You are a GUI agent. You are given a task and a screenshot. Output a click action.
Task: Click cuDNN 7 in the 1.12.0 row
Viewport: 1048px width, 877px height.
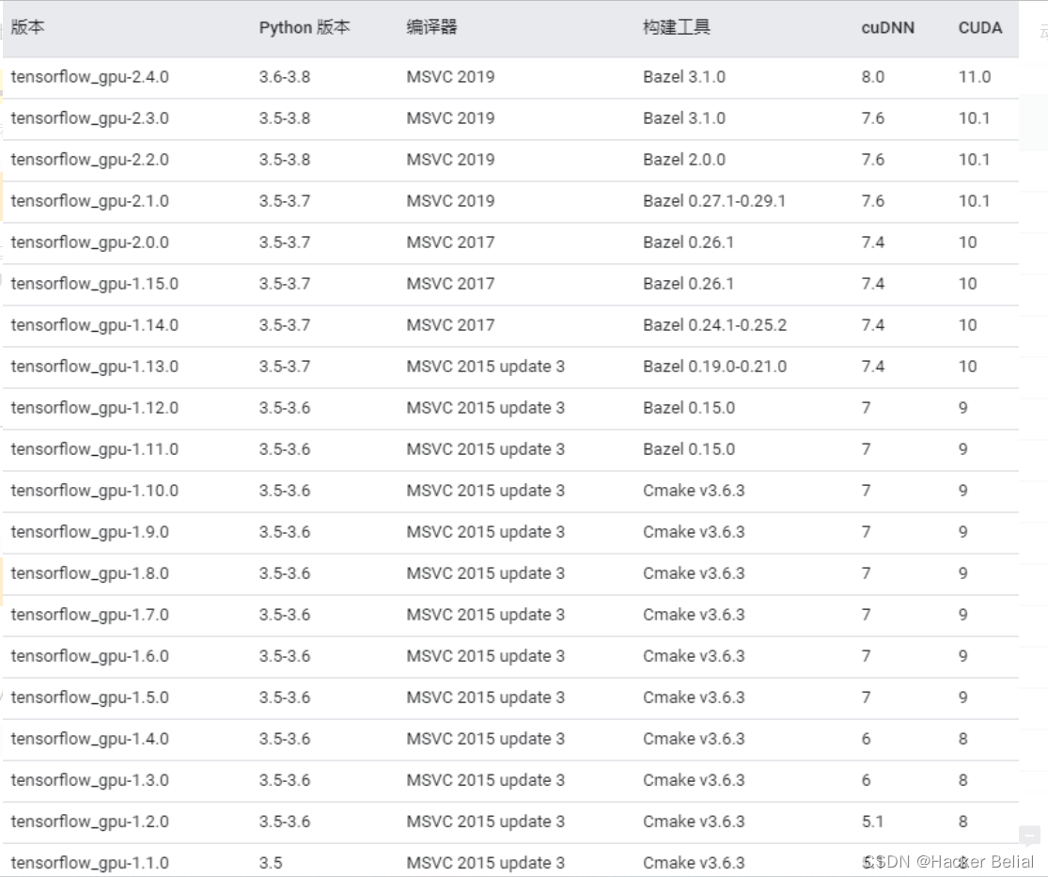click(x=867, y=408)
